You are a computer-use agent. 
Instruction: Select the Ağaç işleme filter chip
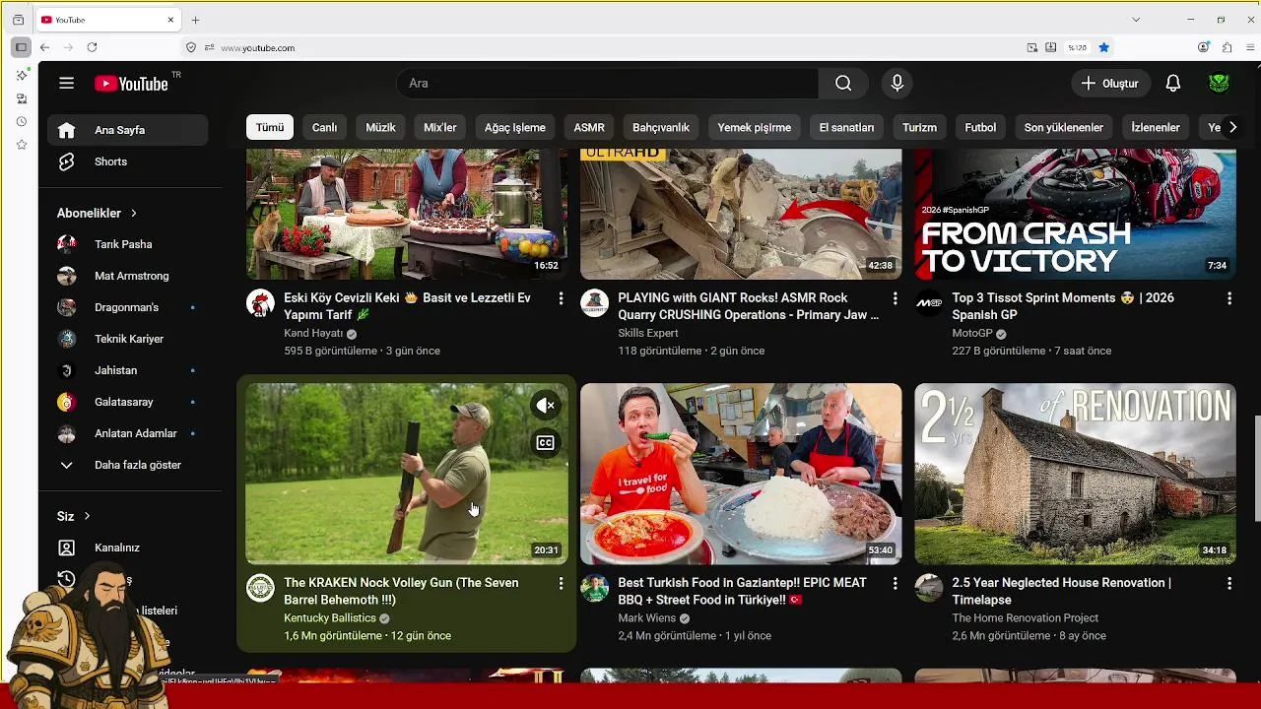pos(515,127)
